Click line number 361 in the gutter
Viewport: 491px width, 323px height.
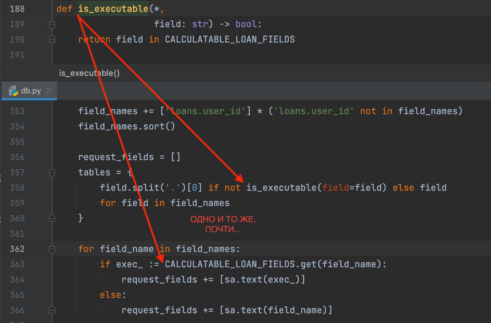click(x=17, y=234)
